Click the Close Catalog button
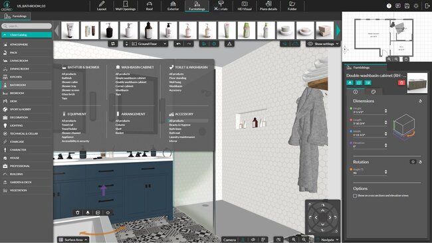This screenshot has width=432, height=243. click(27, 35)
